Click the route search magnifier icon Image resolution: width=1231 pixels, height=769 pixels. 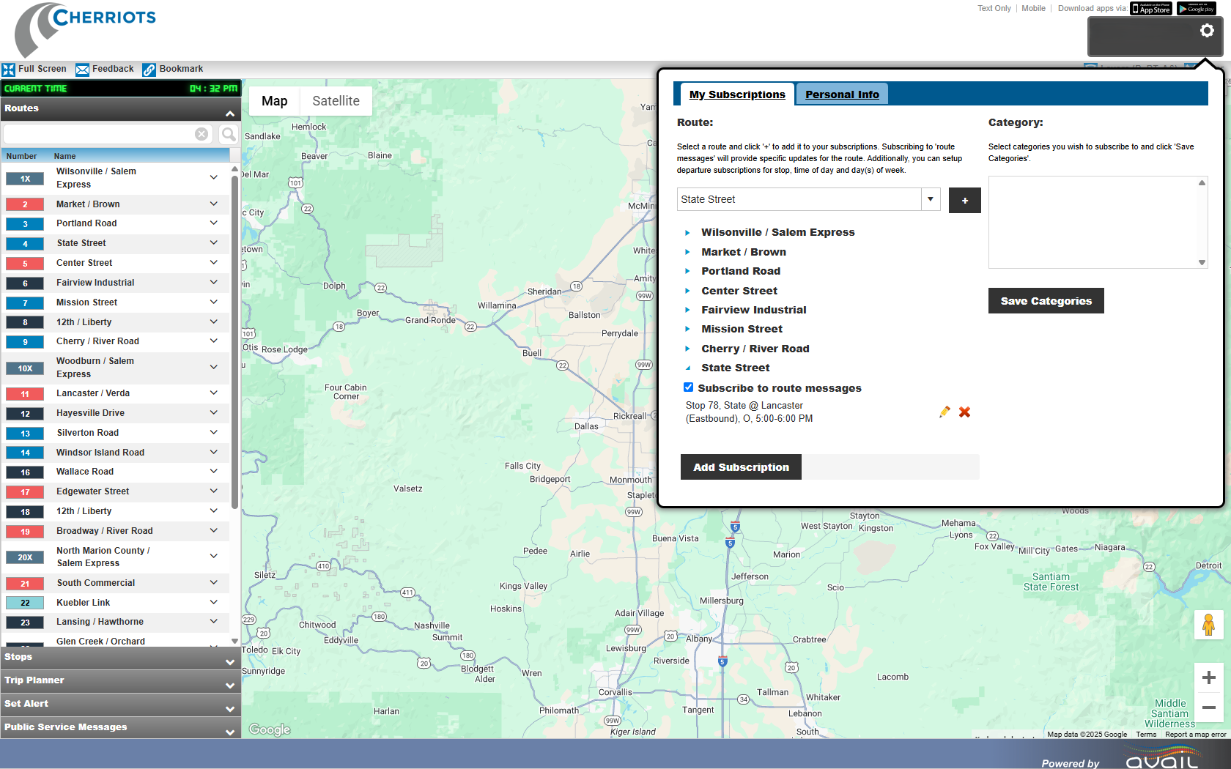pyautogui.click(x=229, y=134)
